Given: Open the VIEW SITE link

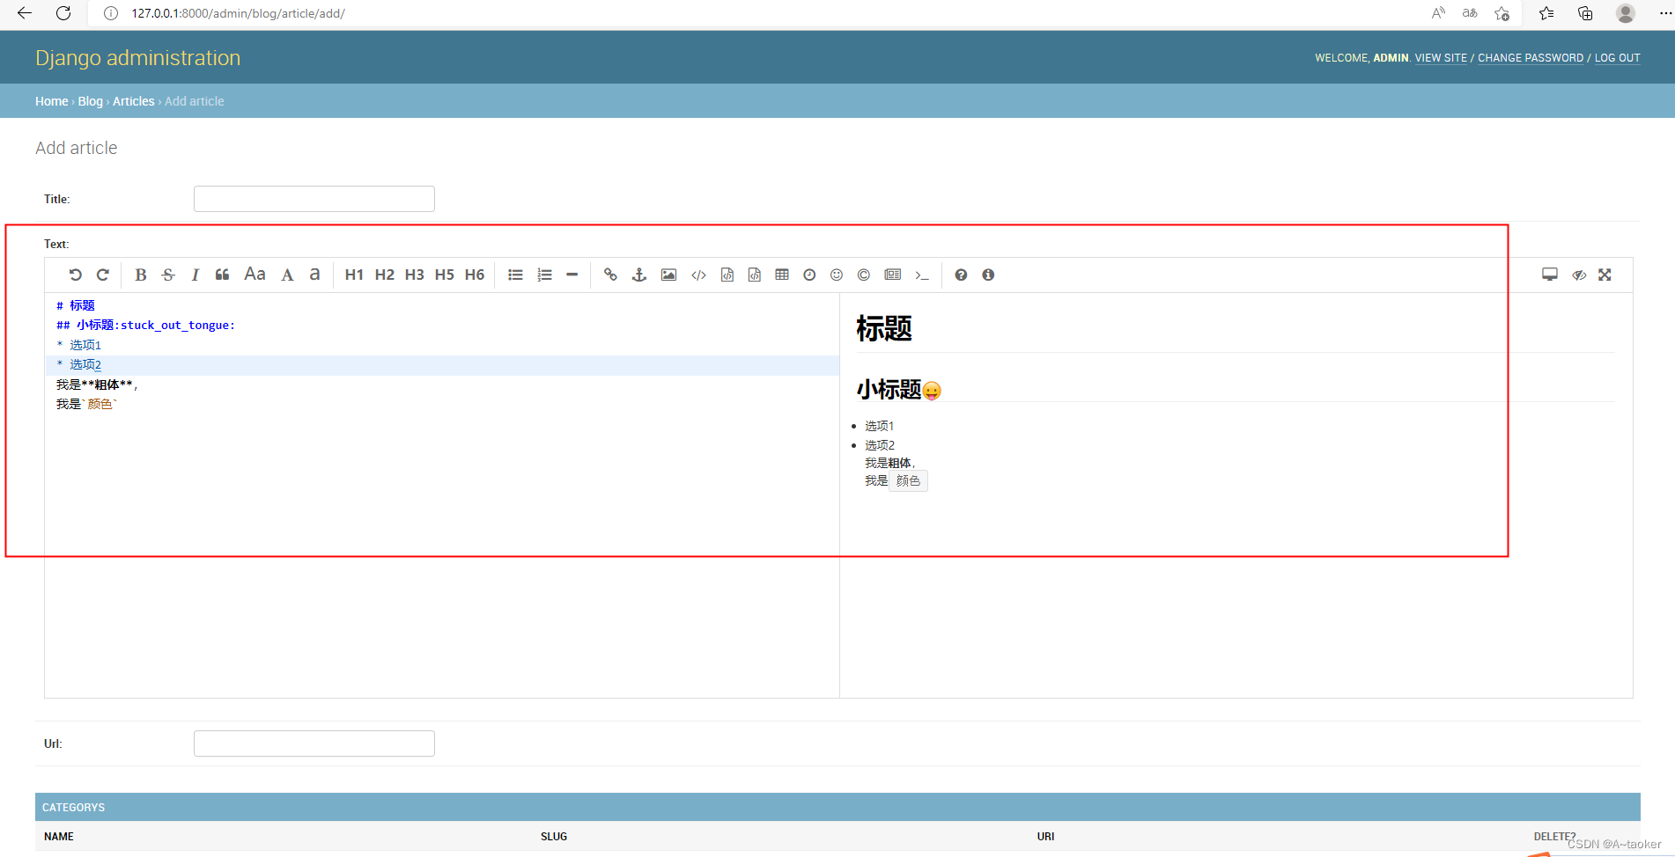Looking at the screenshot, I should tap(1441, 58).
